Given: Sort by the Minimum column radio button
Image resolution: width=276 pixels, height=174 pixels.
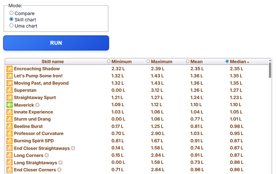Looking at the screenshot, I should click(109, 61).
